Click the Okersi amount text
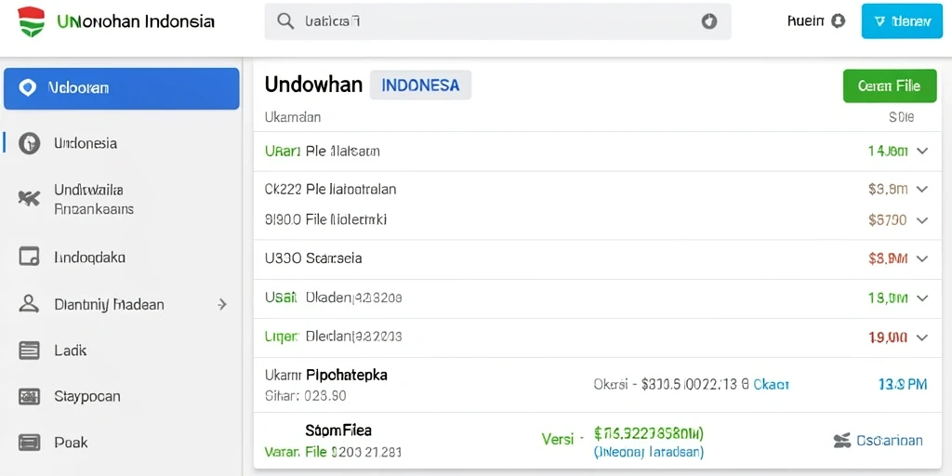The height and width of the screenshot is (476, 952). (x=671, y=384)
